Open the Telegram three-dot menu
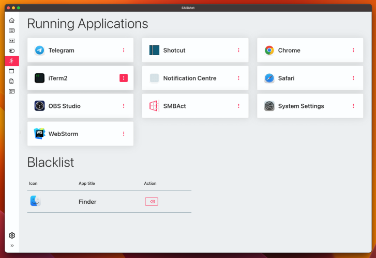This screenshot has height=258, width=376. [x=124, y=50]
